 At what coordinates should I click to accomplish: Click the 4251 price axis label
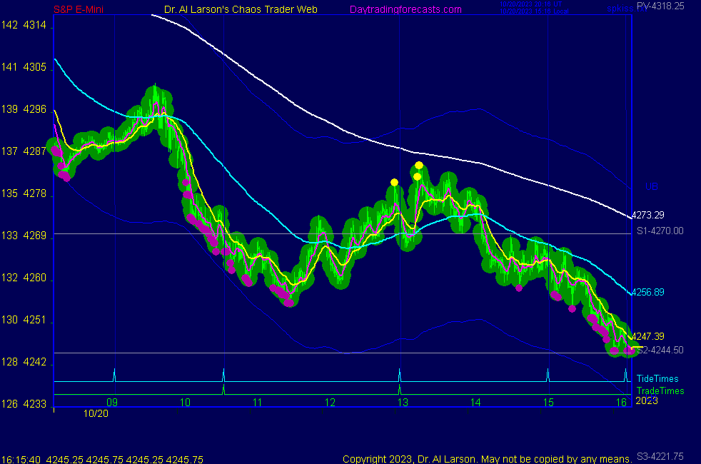pos(35,320)
